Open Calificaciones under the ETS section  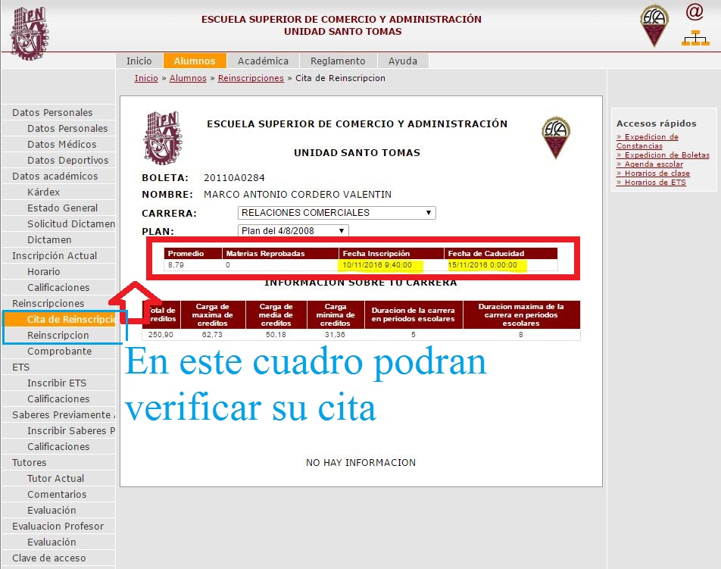click(x=58, y=399)
